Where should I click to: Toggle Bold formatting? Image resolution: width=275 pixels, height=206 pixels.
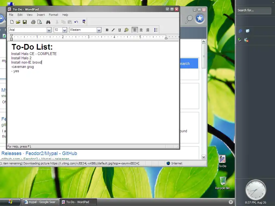click(x=107, y=30)
